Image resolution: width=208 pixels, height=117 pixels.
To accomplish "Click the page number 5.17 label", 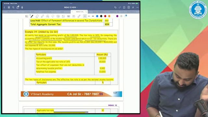I will tap(115, 93).
